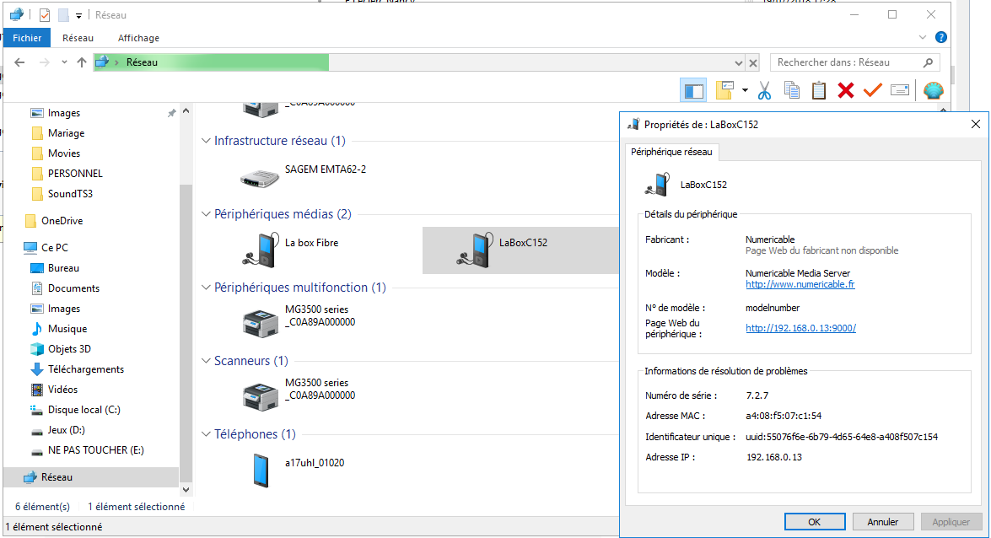Open the Affichage ribbon tab

pos(138,38)
